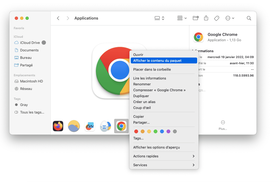The width and height of the screenshot is (278, 182).
Task: Apply the orange tag color
Action: click(x=143, y=131)
